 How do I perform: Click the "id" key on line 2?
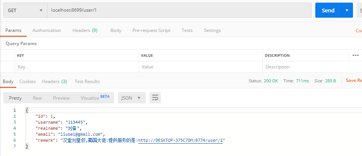coord(40,116)
